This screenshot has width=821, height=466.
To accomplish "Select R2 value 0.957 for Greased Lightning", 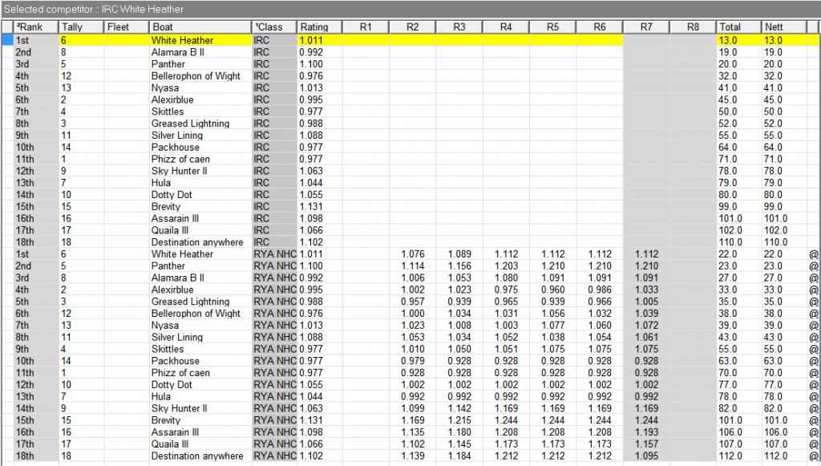I will pos(413,302).
